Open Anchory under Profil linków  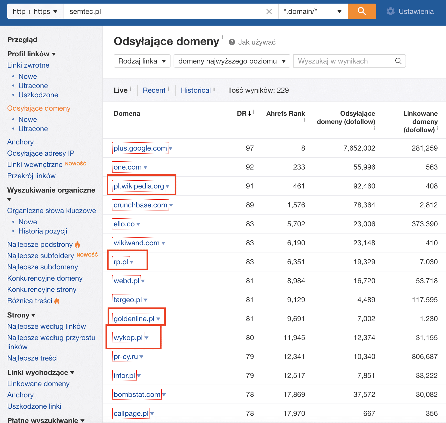click(x=20, y=142)
